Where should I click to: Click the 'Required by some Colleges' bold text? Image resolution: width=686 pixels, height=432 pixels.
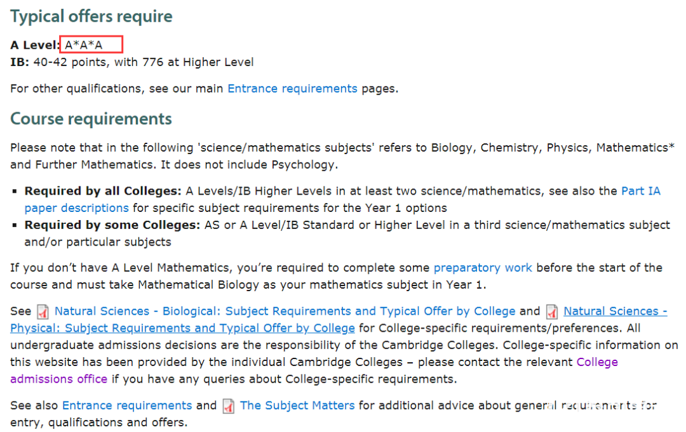point(112,225)
